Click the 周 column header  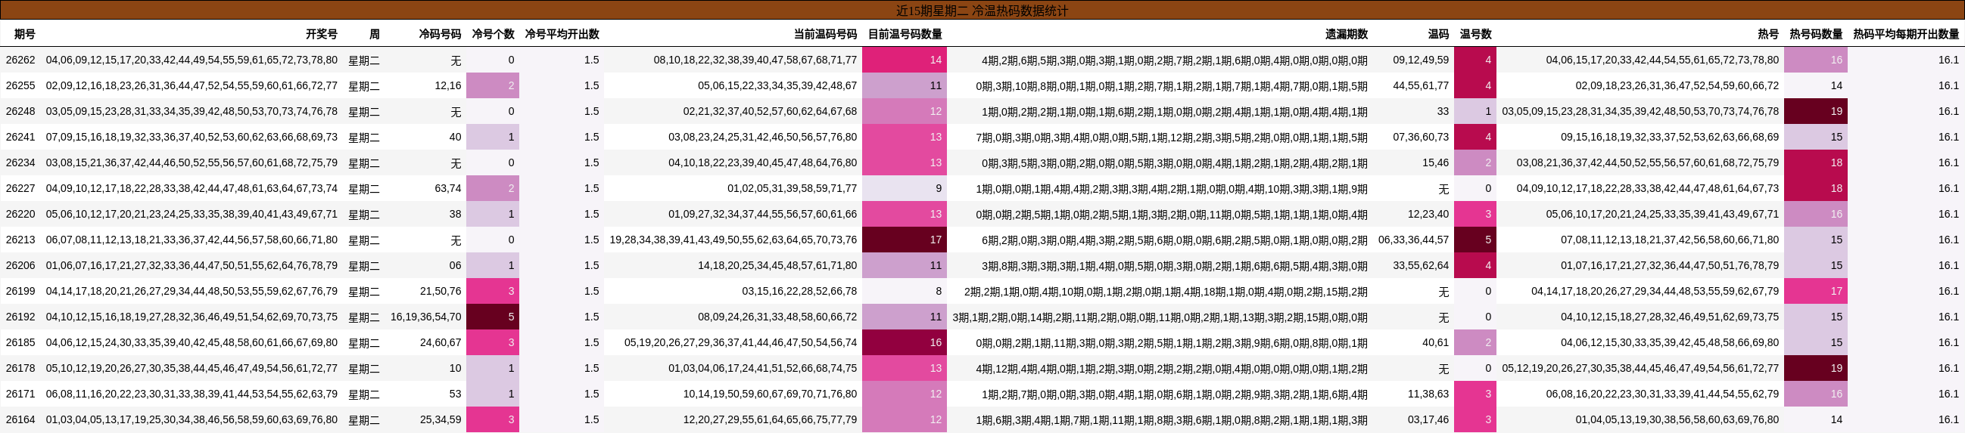click(x=374, y=34)
